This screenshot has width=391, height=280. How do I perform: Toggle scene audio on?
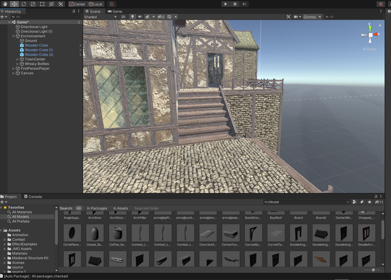click(x=140, y=17)
